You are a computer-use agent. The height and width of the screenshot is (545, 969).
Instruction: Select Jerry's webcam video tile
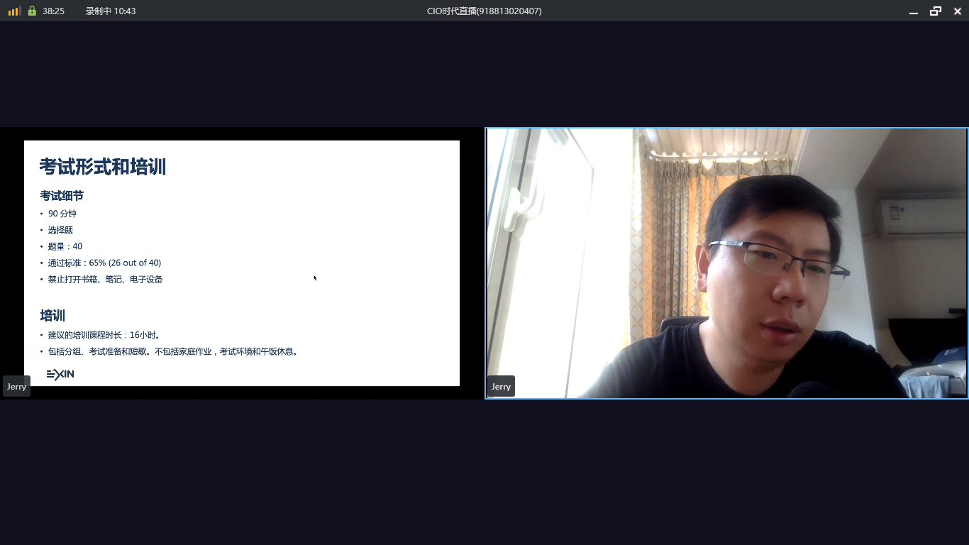point(726,263)
